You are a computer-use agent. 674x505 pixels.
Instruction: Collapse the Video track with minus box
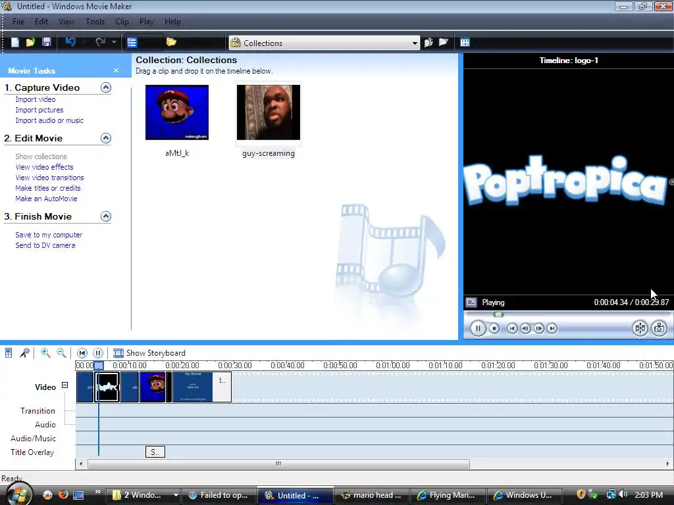(65, 385)
